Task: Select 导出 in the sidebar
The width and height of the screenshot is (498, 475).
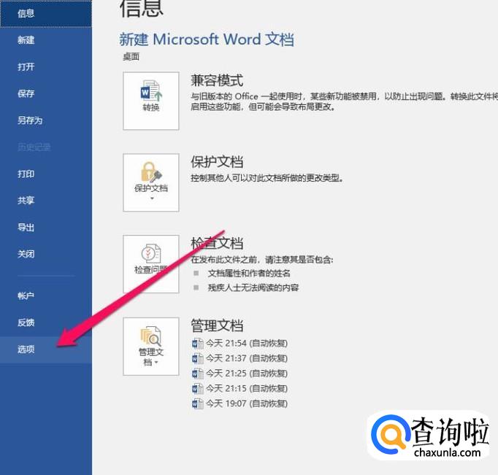Action: point(46,227)
